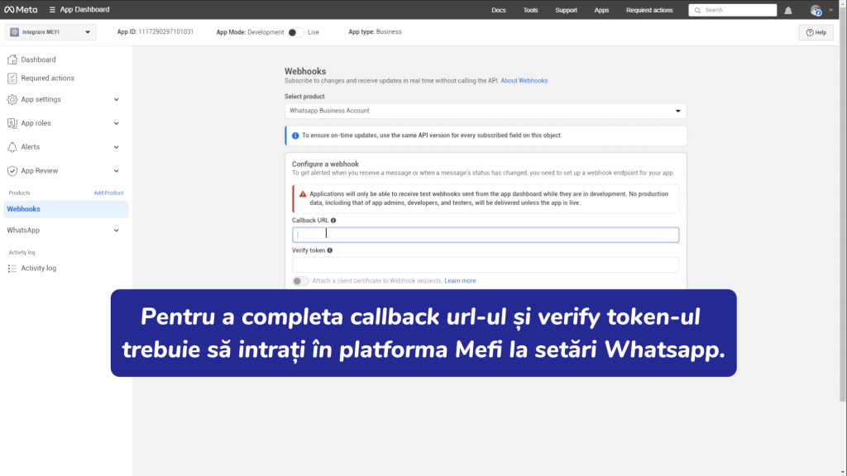Screen dimensions: 847x476
Task: Click the Meta logo
Action: point(21,10)
